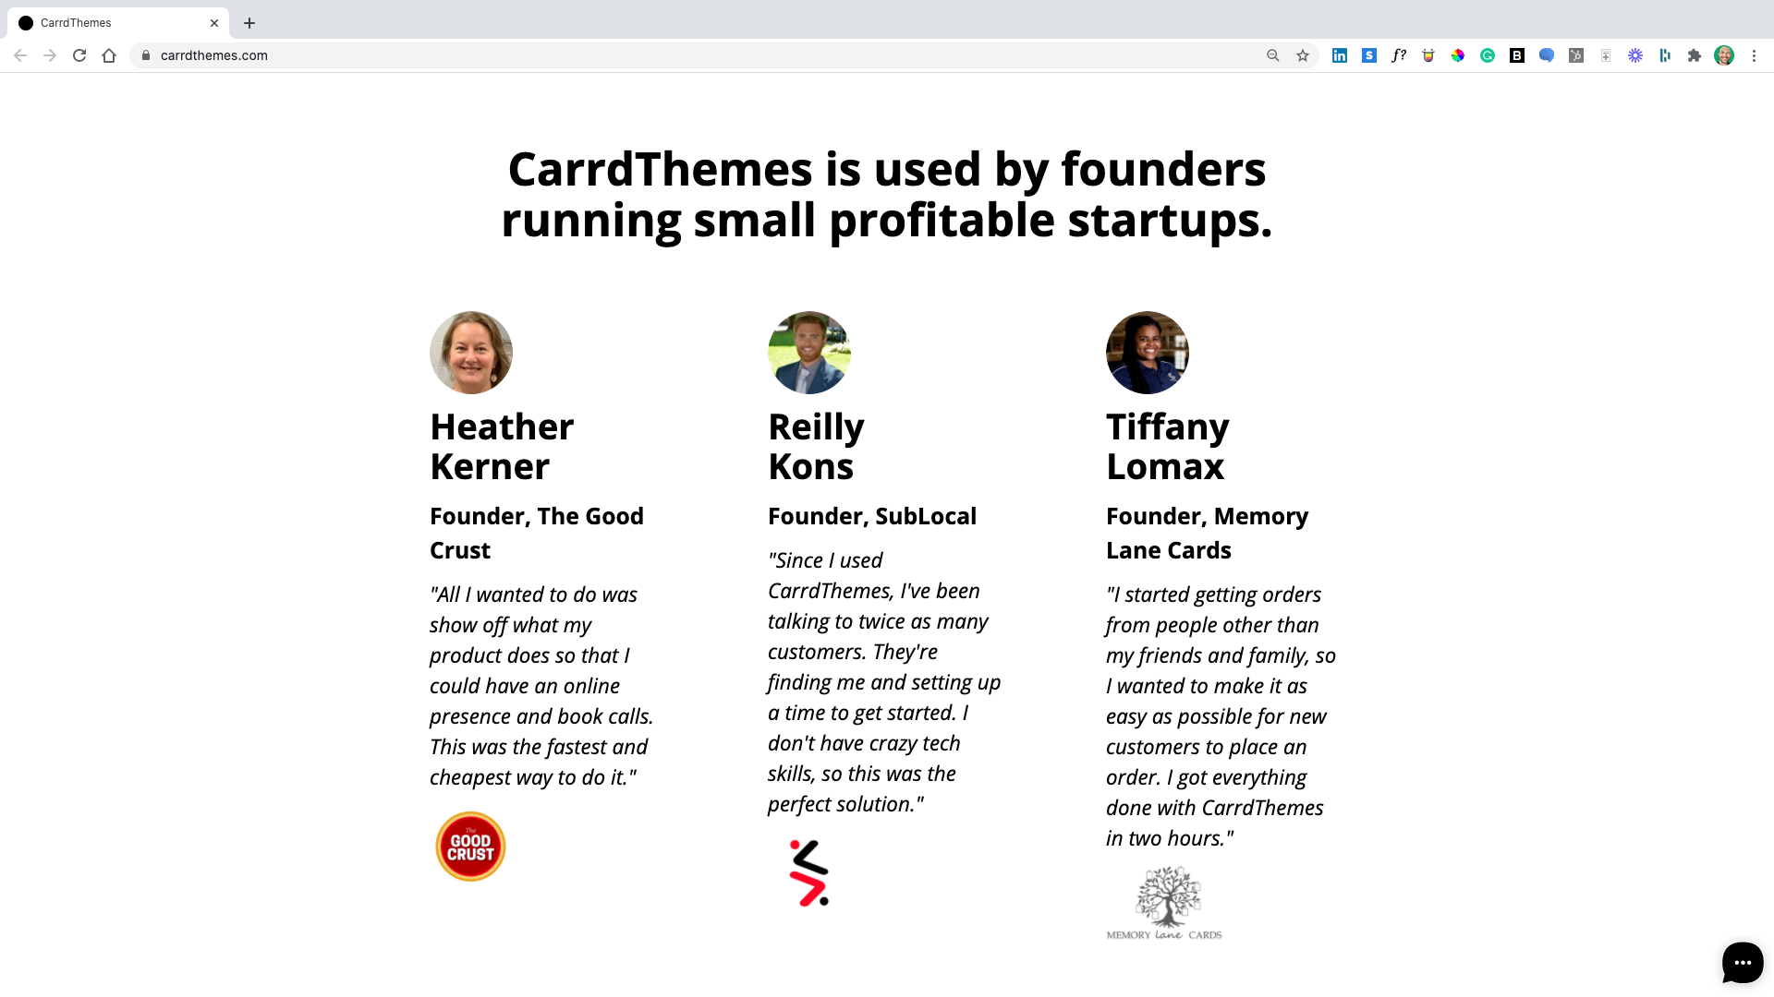Click the purple Loom extension icon

pyautogui.click(x=1635, y=55)
